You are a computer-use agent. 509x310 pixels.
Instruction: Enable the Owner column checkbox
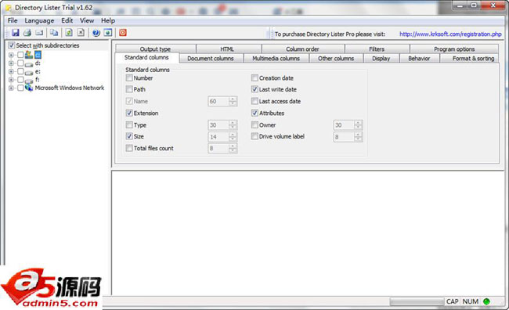pyautogui.click(x=254, y=125)
